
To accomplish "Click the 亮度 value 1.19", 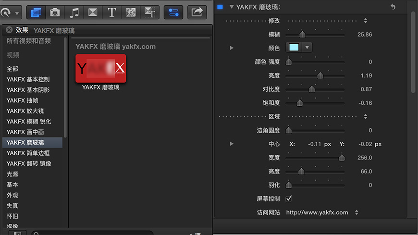I will click(366, 75).
